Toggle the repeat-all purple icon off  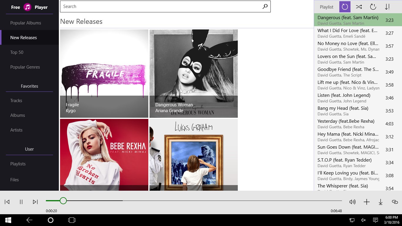(x=345, y=6)
